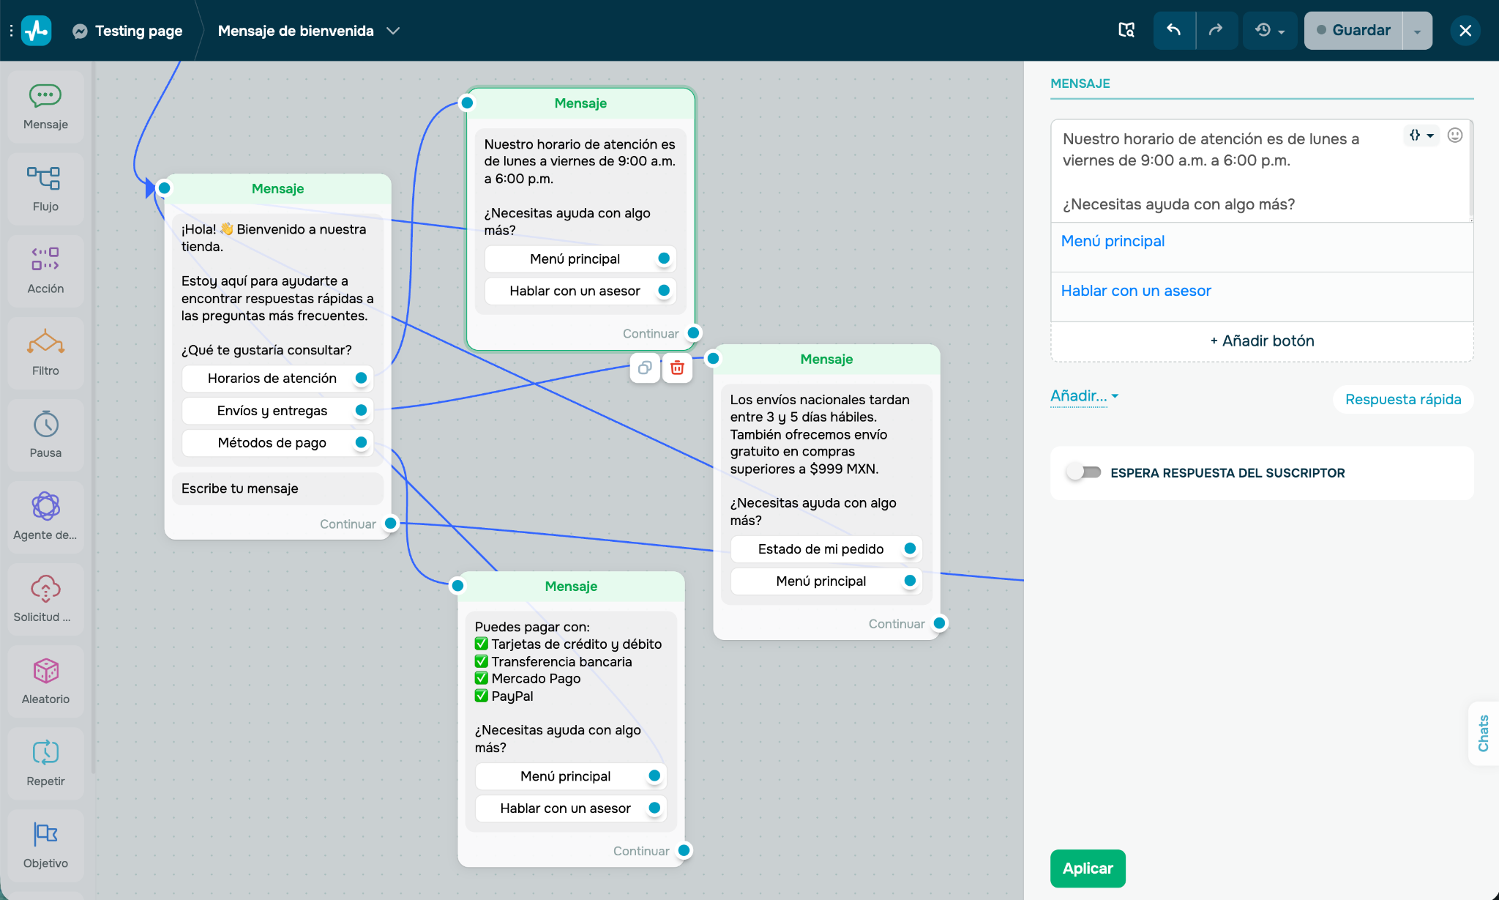Open the Añadir... dropdown

tap(1085, 396)
